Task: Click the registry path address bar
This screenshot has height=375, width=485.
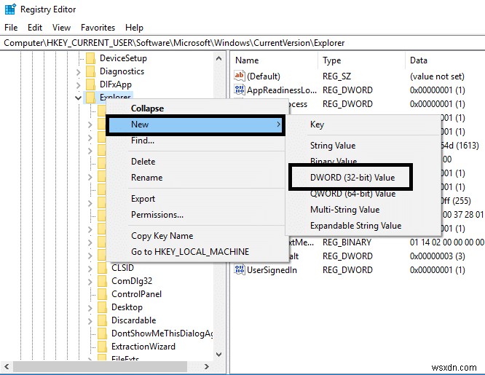Action: [242, 43]
